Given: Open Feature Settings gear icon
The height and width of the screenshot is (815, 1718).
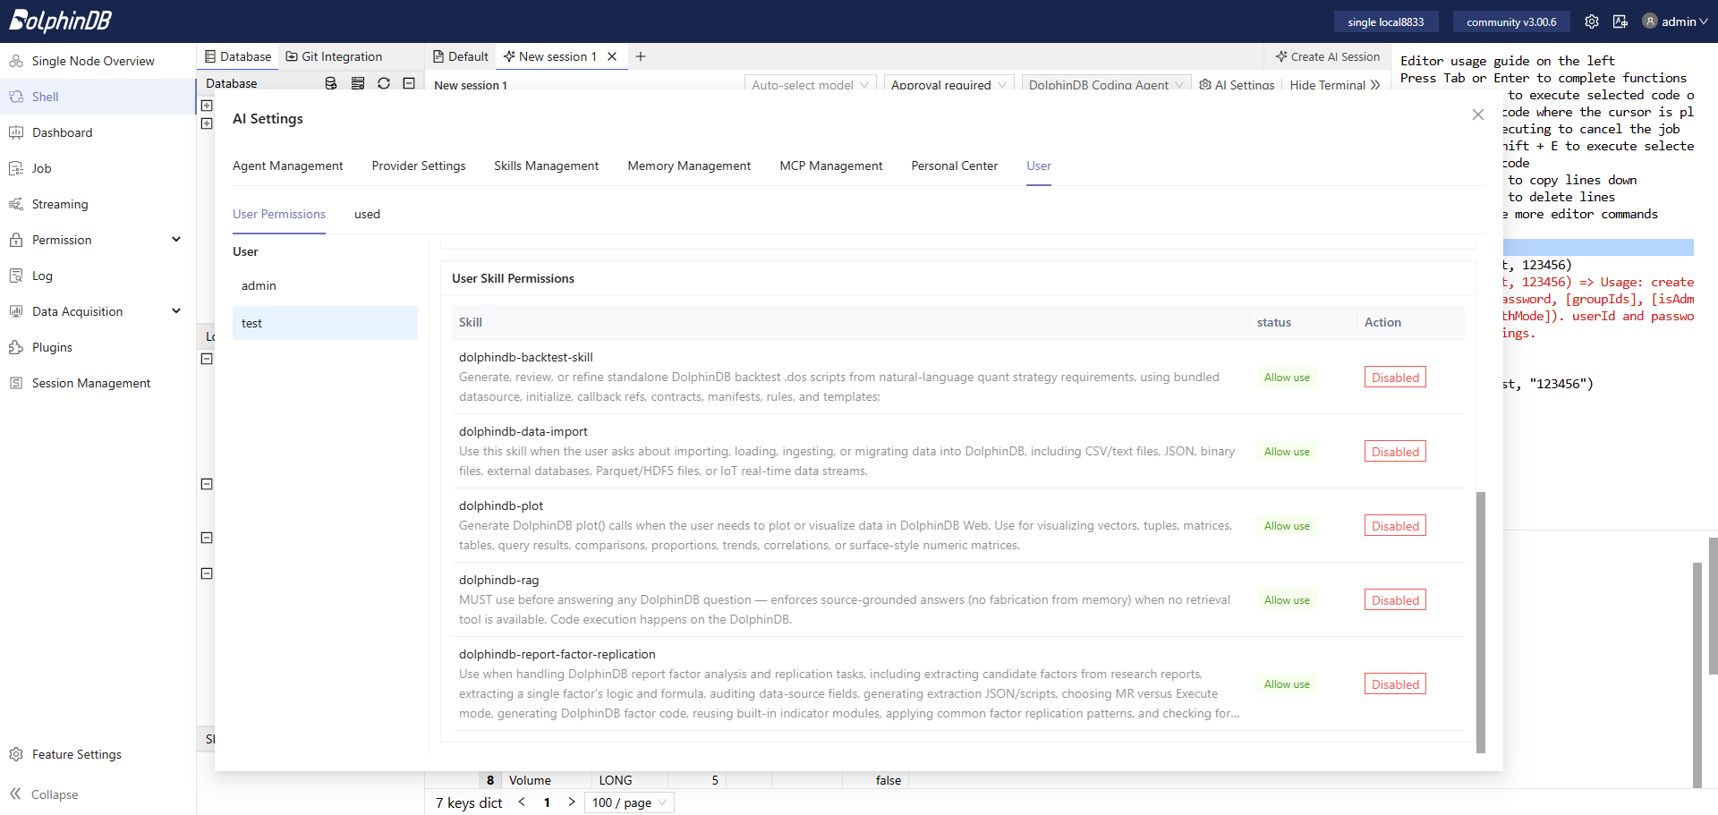Looking at the screenshot, I should pos(16,754).
